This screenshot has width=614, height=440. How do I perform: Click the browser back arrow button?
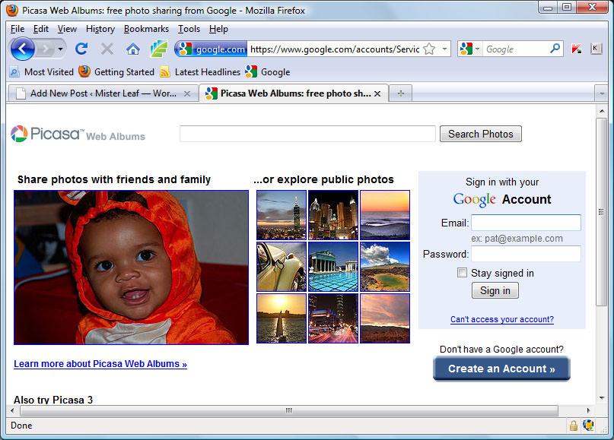[23, 49]
